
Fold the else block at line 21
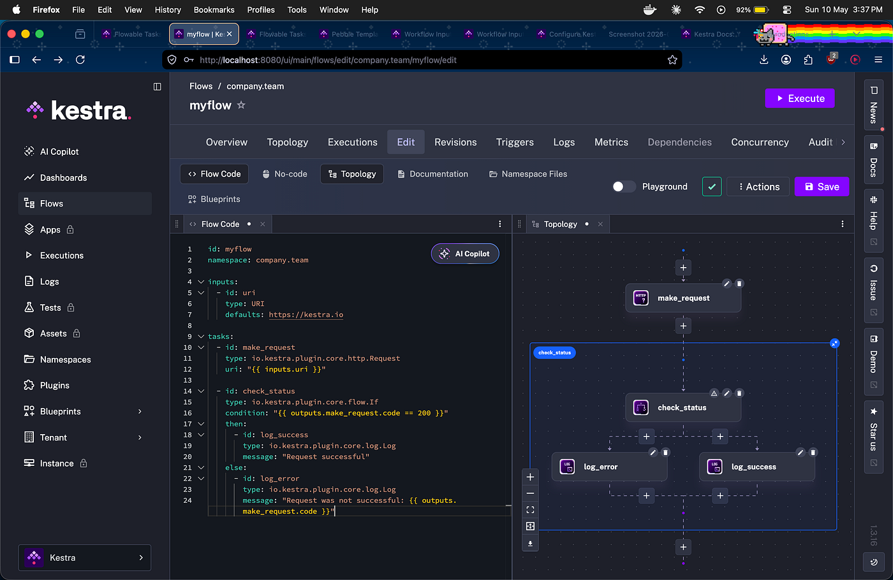[x=201, y=468]
